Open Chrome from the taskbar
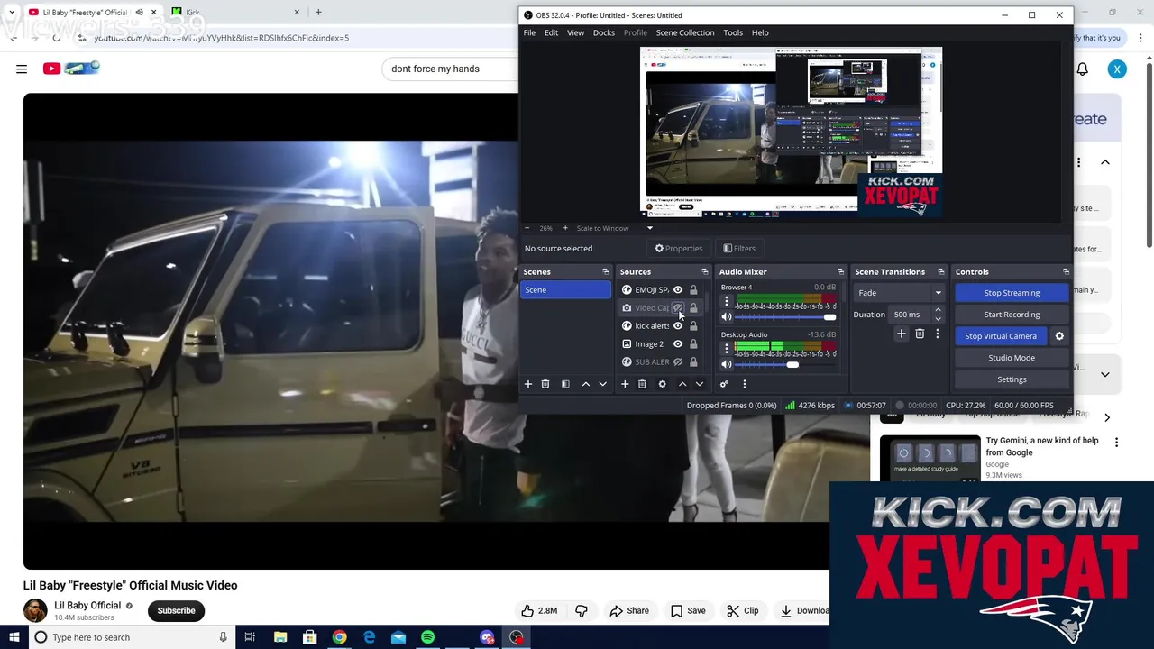The width and height of the screenshot is (1154, 649). (339, 637)
